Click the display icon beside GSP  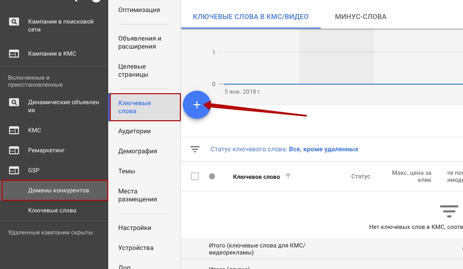[x=14, y=170]
